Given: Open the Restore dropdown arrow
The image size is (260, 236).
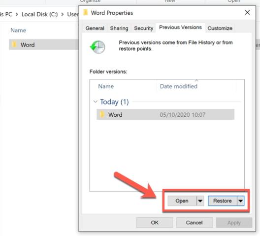Looking at the screenshot, I should [241, 201].
